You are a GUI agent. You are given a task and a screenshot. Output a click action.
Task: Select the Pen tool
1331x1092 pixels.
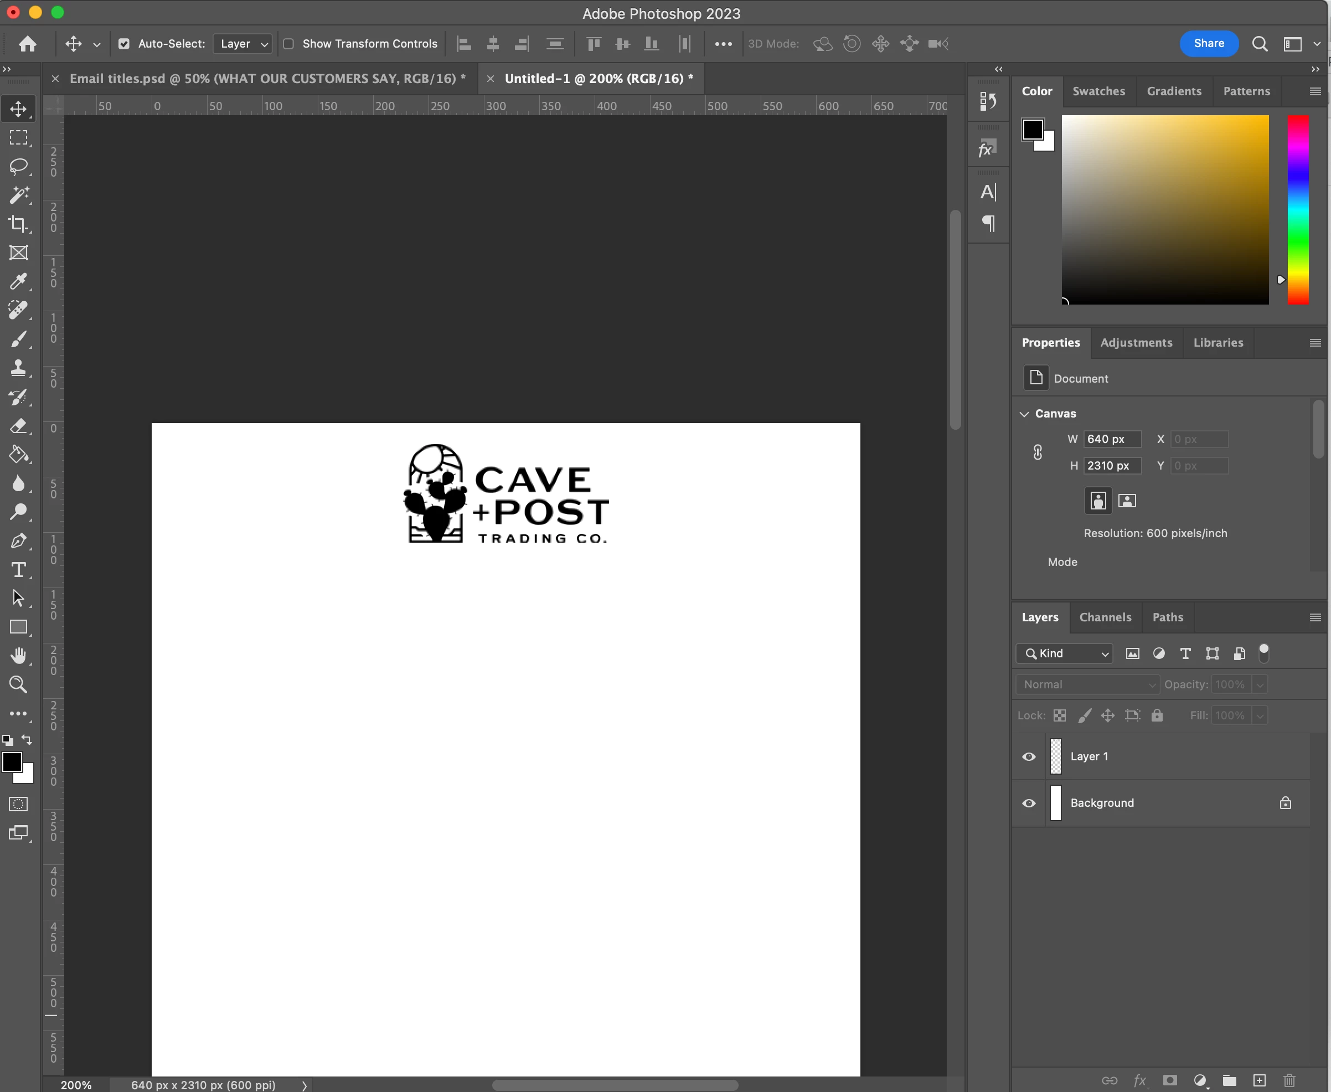coord(18,541)
